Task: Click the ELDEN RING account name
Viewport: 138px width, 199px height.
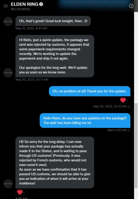Action: 25,4
